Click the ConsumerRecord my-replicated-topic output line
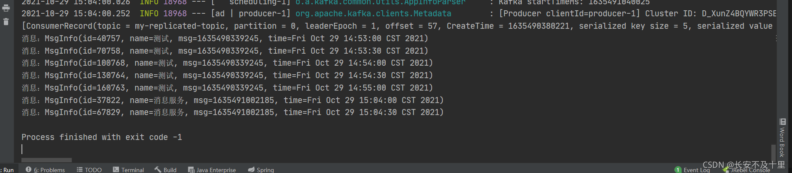 [x=397, y=26]
